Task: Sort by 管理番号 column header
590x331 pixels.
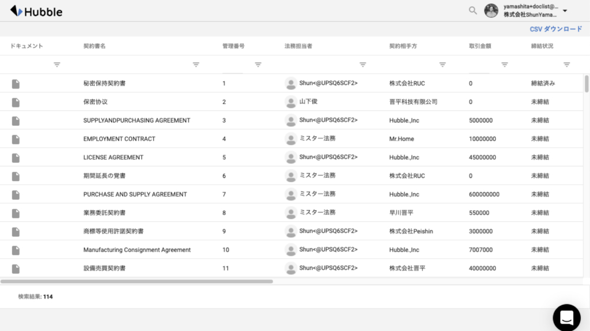Action: point(233,46)
